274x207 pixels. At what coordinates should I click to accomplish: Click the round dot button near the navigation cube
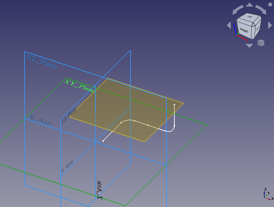tap(270, 4)
